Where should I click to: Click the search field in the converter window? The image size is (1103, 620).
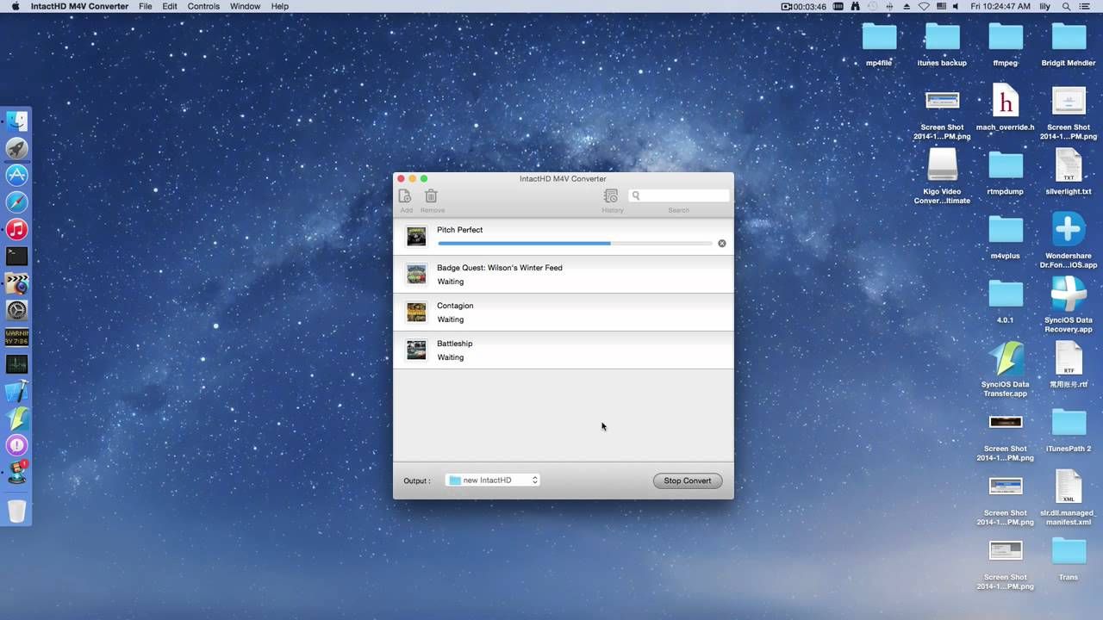(679, 196)
